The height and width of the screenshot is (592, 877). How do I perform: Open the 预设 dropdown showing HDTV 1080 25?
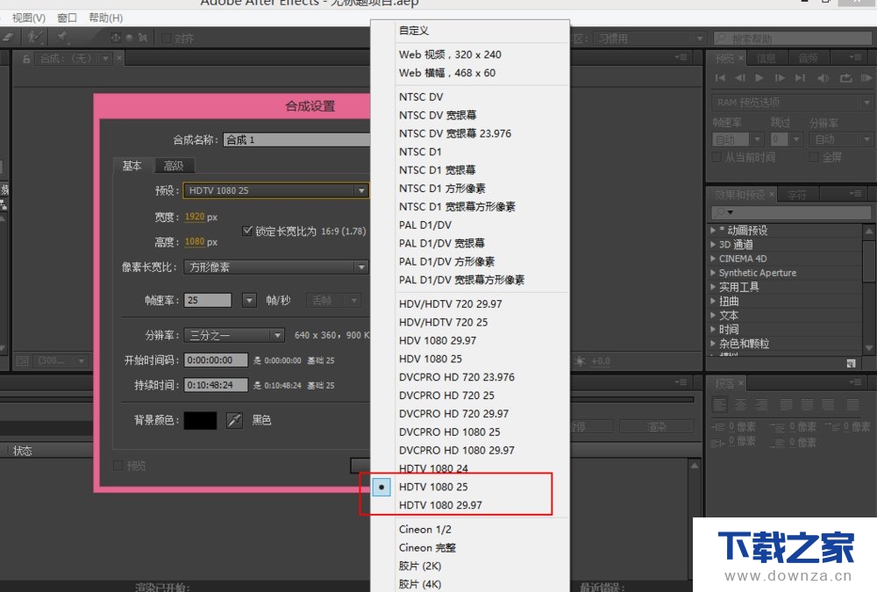[275, 191]
